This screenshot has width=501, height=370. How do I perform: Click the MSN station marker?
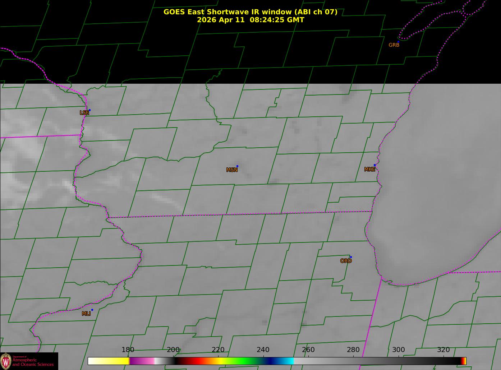click(237, 166)
